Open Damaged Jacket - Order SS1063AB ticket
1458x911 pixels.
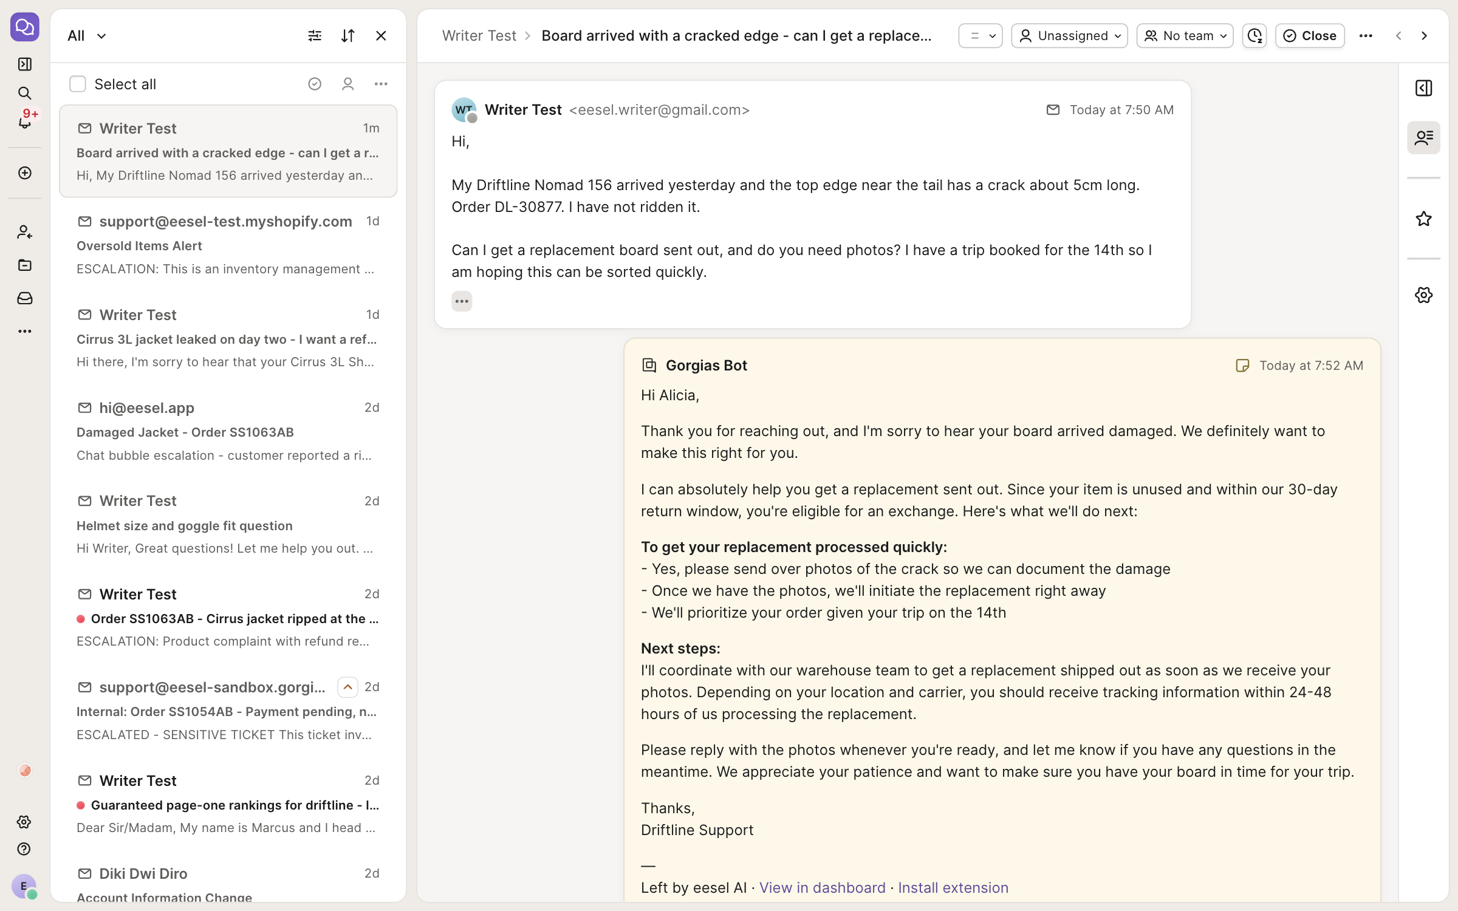click(x=228, y=431)
